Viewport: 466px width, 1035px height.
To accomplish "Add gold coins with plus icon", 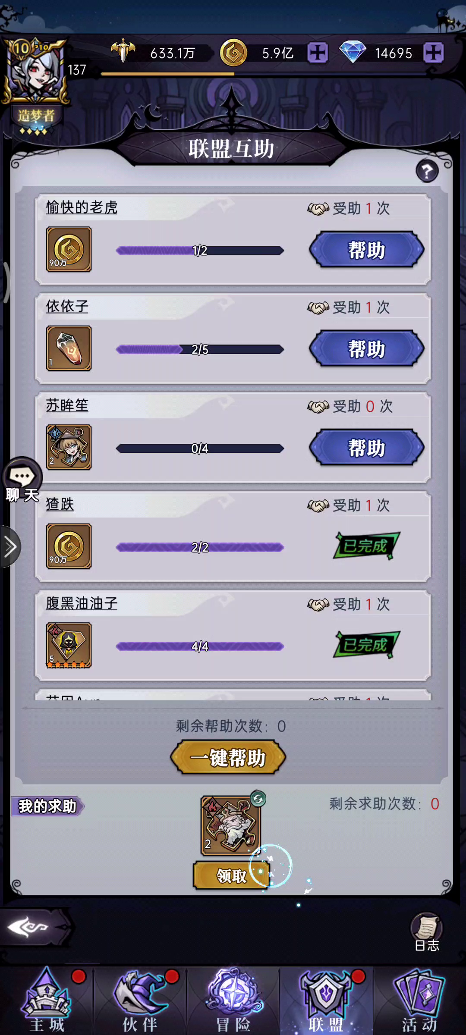I will click(x=318, y=53).
